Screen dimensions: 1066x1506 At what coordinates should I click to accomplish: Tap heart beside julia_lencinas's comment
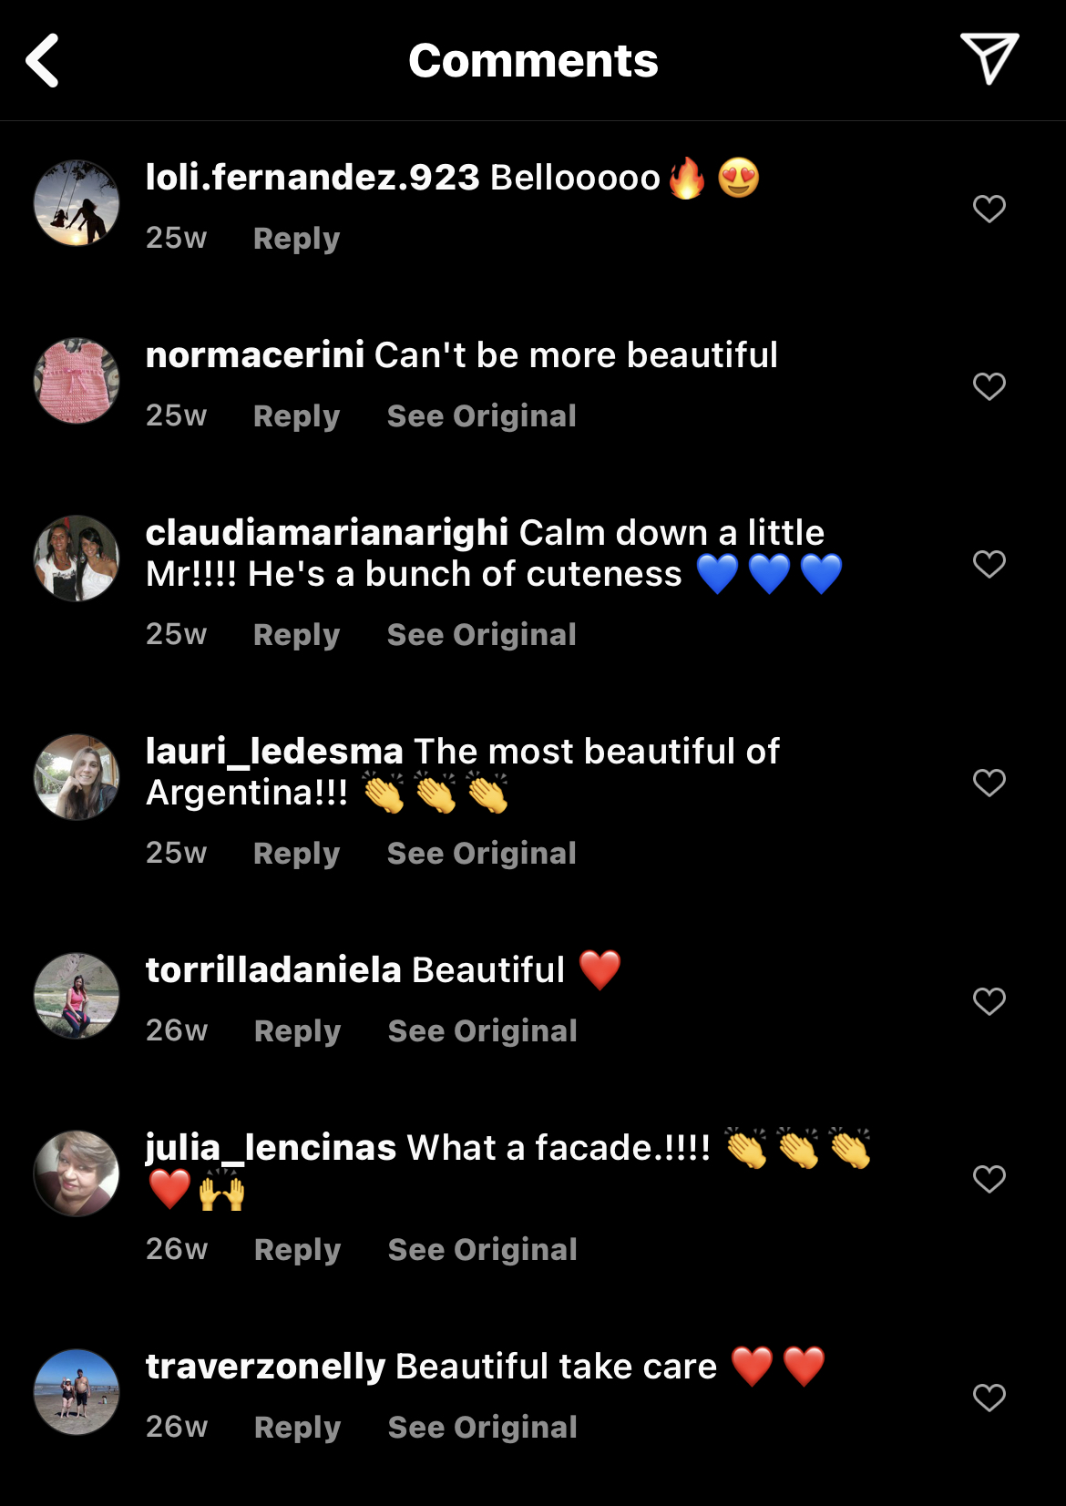pyautogui.click(x=989, y=1179)
